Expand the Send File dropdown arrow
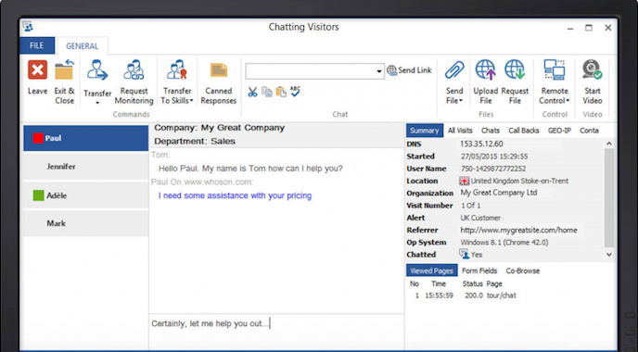638x352 pixels. coord(461,101)
